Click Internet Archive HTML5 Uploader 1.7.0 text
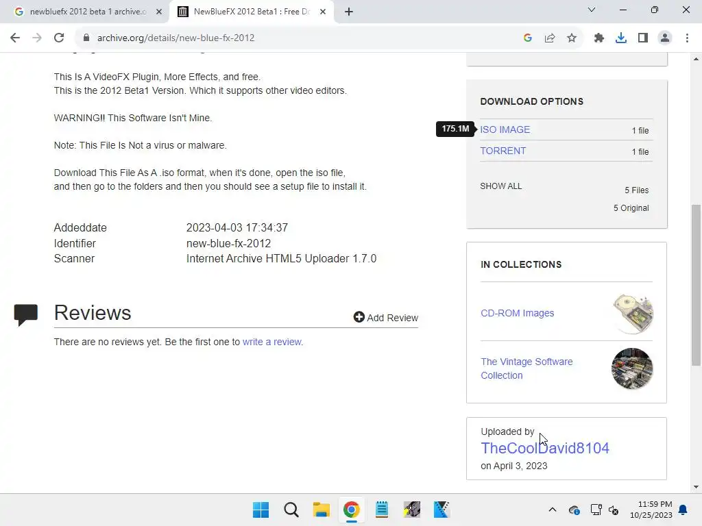This screenshot has height=526, width=702. click(281, 258)
